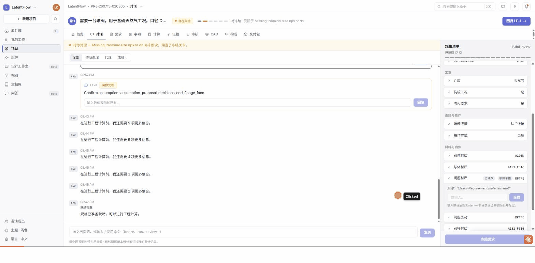The width and height of the screenshot is (535, 263).
Task: Switch to the 审核 tab
Action: [192, 34]
